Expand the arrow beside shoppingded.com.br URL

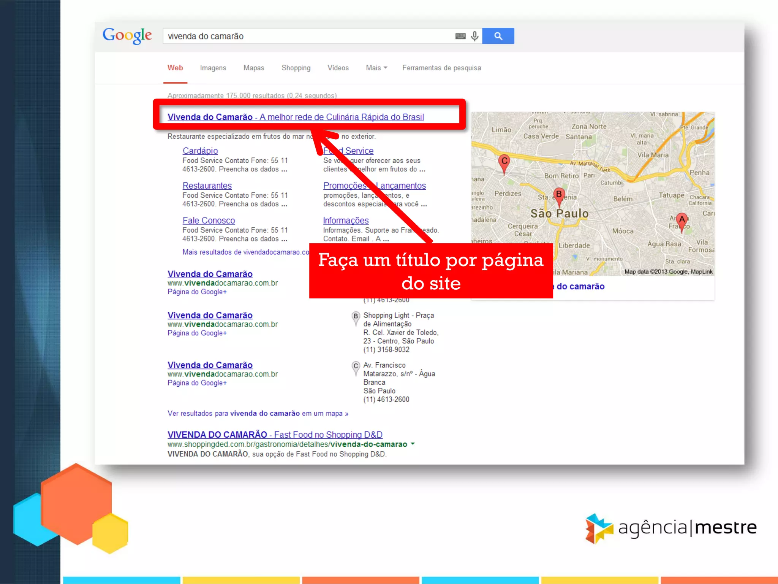(x=413, y=444)
